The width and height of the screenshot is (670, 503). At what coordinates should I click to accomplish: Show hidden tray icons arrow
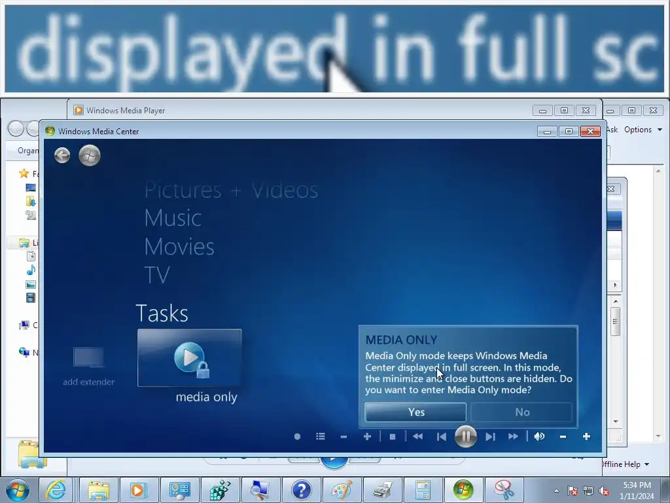[x=556, y=491]
